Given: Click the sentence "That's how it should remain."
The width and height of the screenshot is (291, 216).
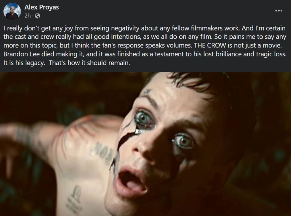Looking at the screenshot, I should [89, 63].
